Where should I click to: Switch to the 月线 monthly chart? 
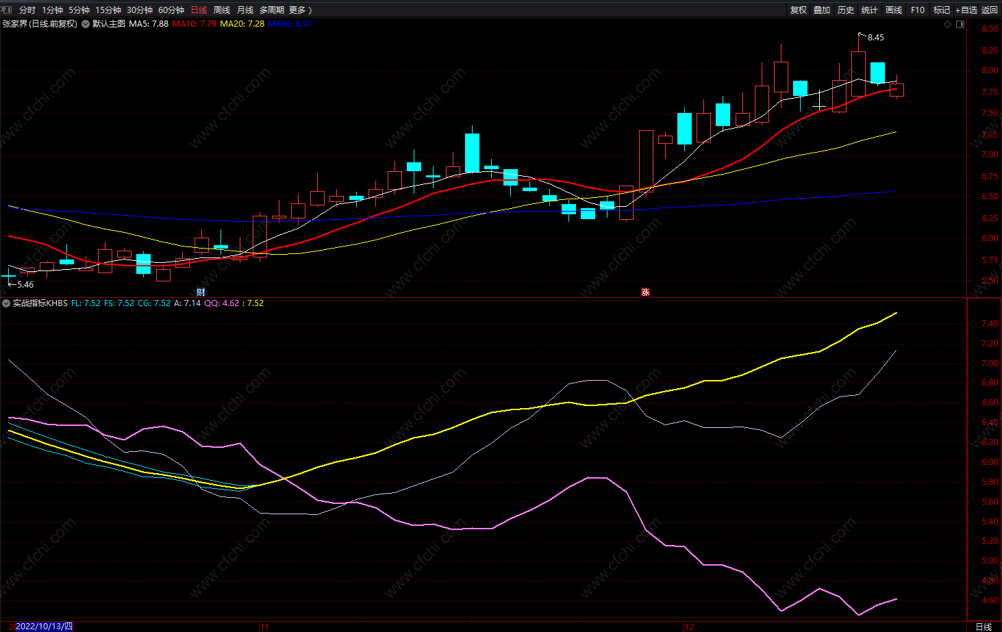pyautogui.click(x=245, y=10)
